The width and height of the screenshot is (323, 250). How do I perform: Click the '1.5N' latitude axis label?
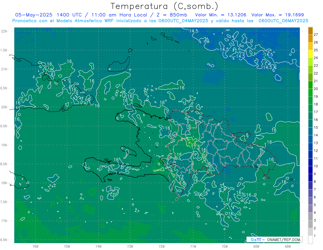(x=4, y=50)
